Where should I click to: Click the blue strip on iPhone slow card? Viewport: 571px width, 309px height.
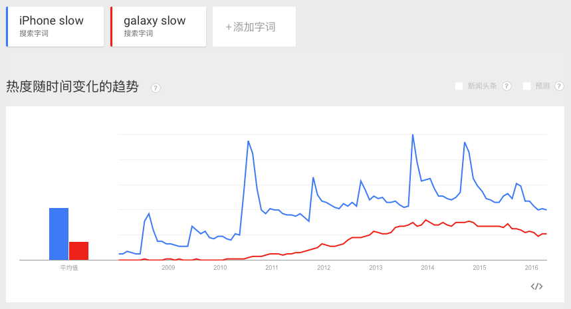coord(7,27)
